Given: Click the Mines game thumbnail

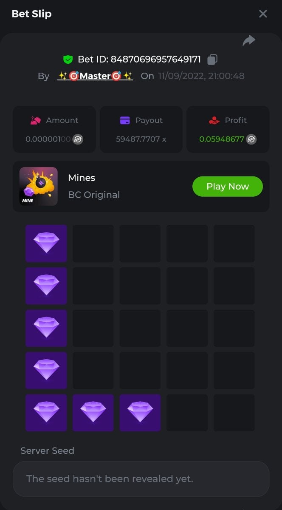Looking at the screenshot, I should pos(39,187).
